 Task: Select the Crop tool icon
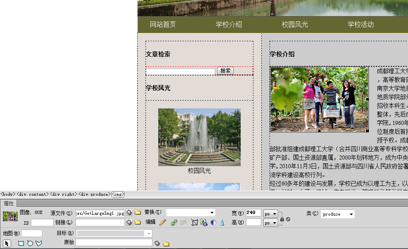195,223
